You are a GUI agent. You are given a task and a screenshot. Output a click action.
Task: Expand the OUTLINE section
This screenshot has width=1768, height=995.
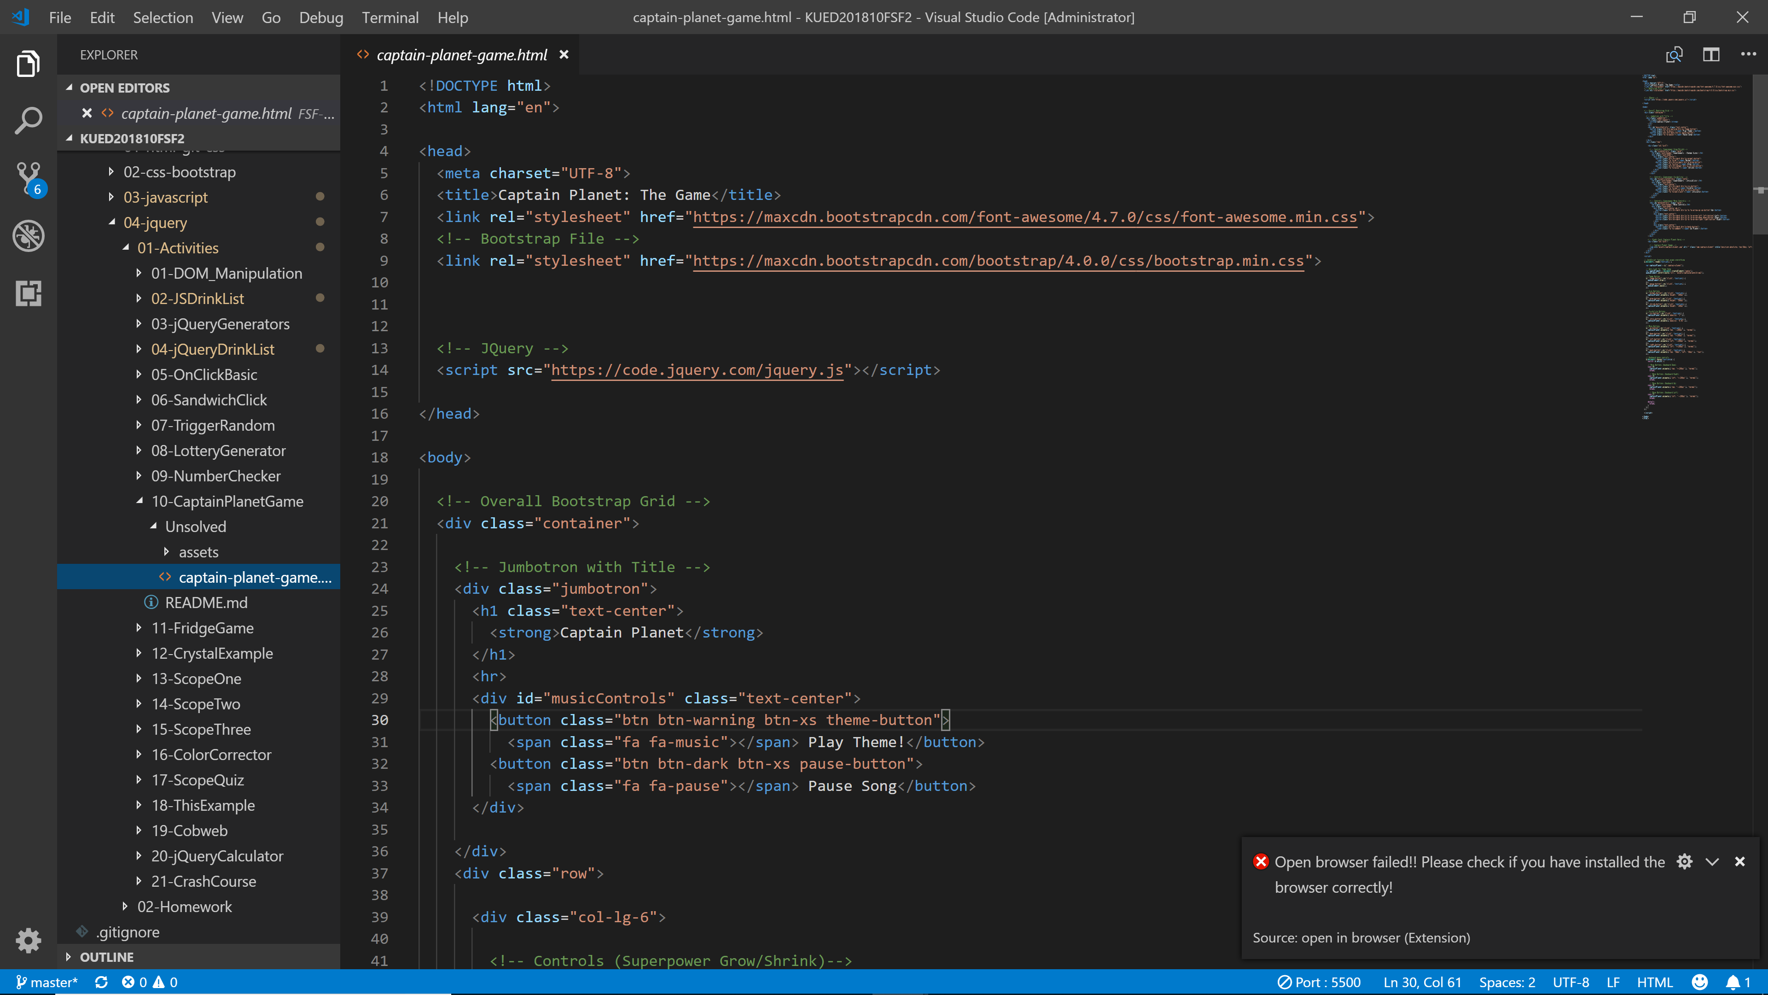click(106, 957)
